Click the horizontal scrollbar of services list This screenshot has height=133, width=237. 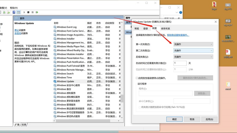[83, 121]
